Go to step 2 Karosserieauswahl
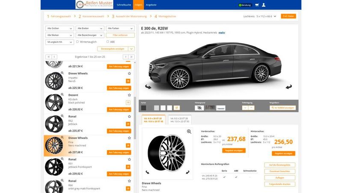This screenshot has height=193, width=342. point(92,16)
